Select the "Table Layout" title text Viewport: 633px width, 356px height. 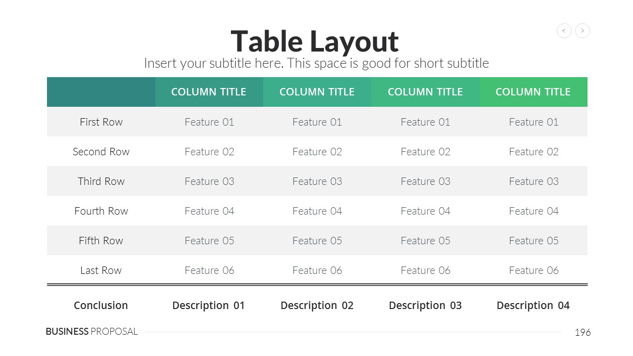click(x=315, y=41)
